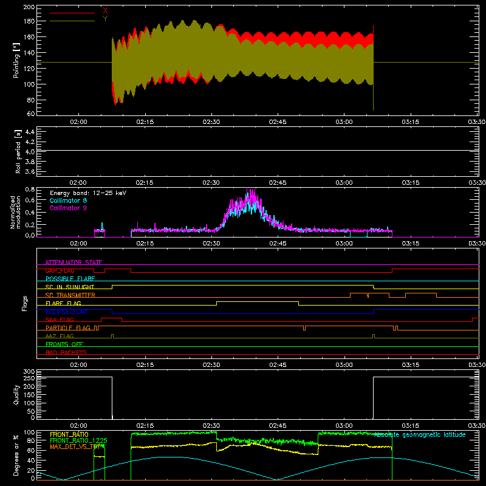The image size is (486, 486).
Task: Click the red X legend line sample
Action: (72, 13)
